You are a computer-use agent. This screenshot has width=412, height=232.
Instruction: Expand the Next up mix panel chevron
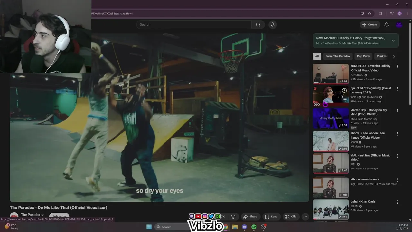click(x=393, y=41)
